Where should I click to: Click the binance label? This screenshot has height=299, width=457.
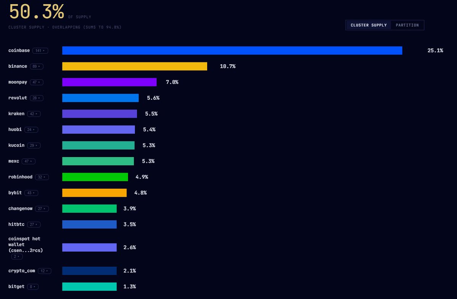18,67
